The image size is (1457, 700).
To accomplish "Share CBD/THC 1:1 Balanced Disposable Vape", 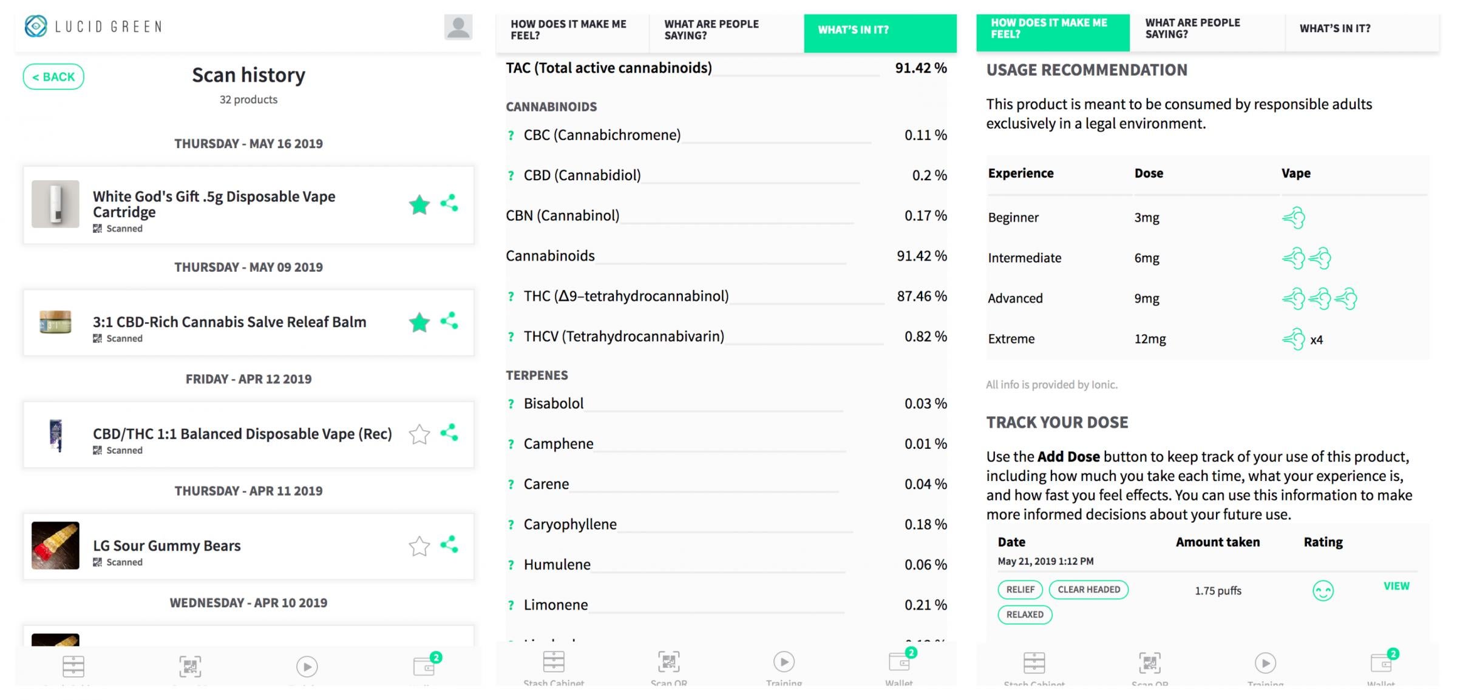I will [449, 432].
